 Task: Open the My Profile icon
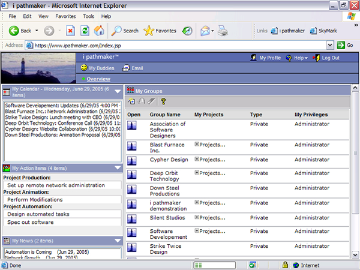click(253, 58)
